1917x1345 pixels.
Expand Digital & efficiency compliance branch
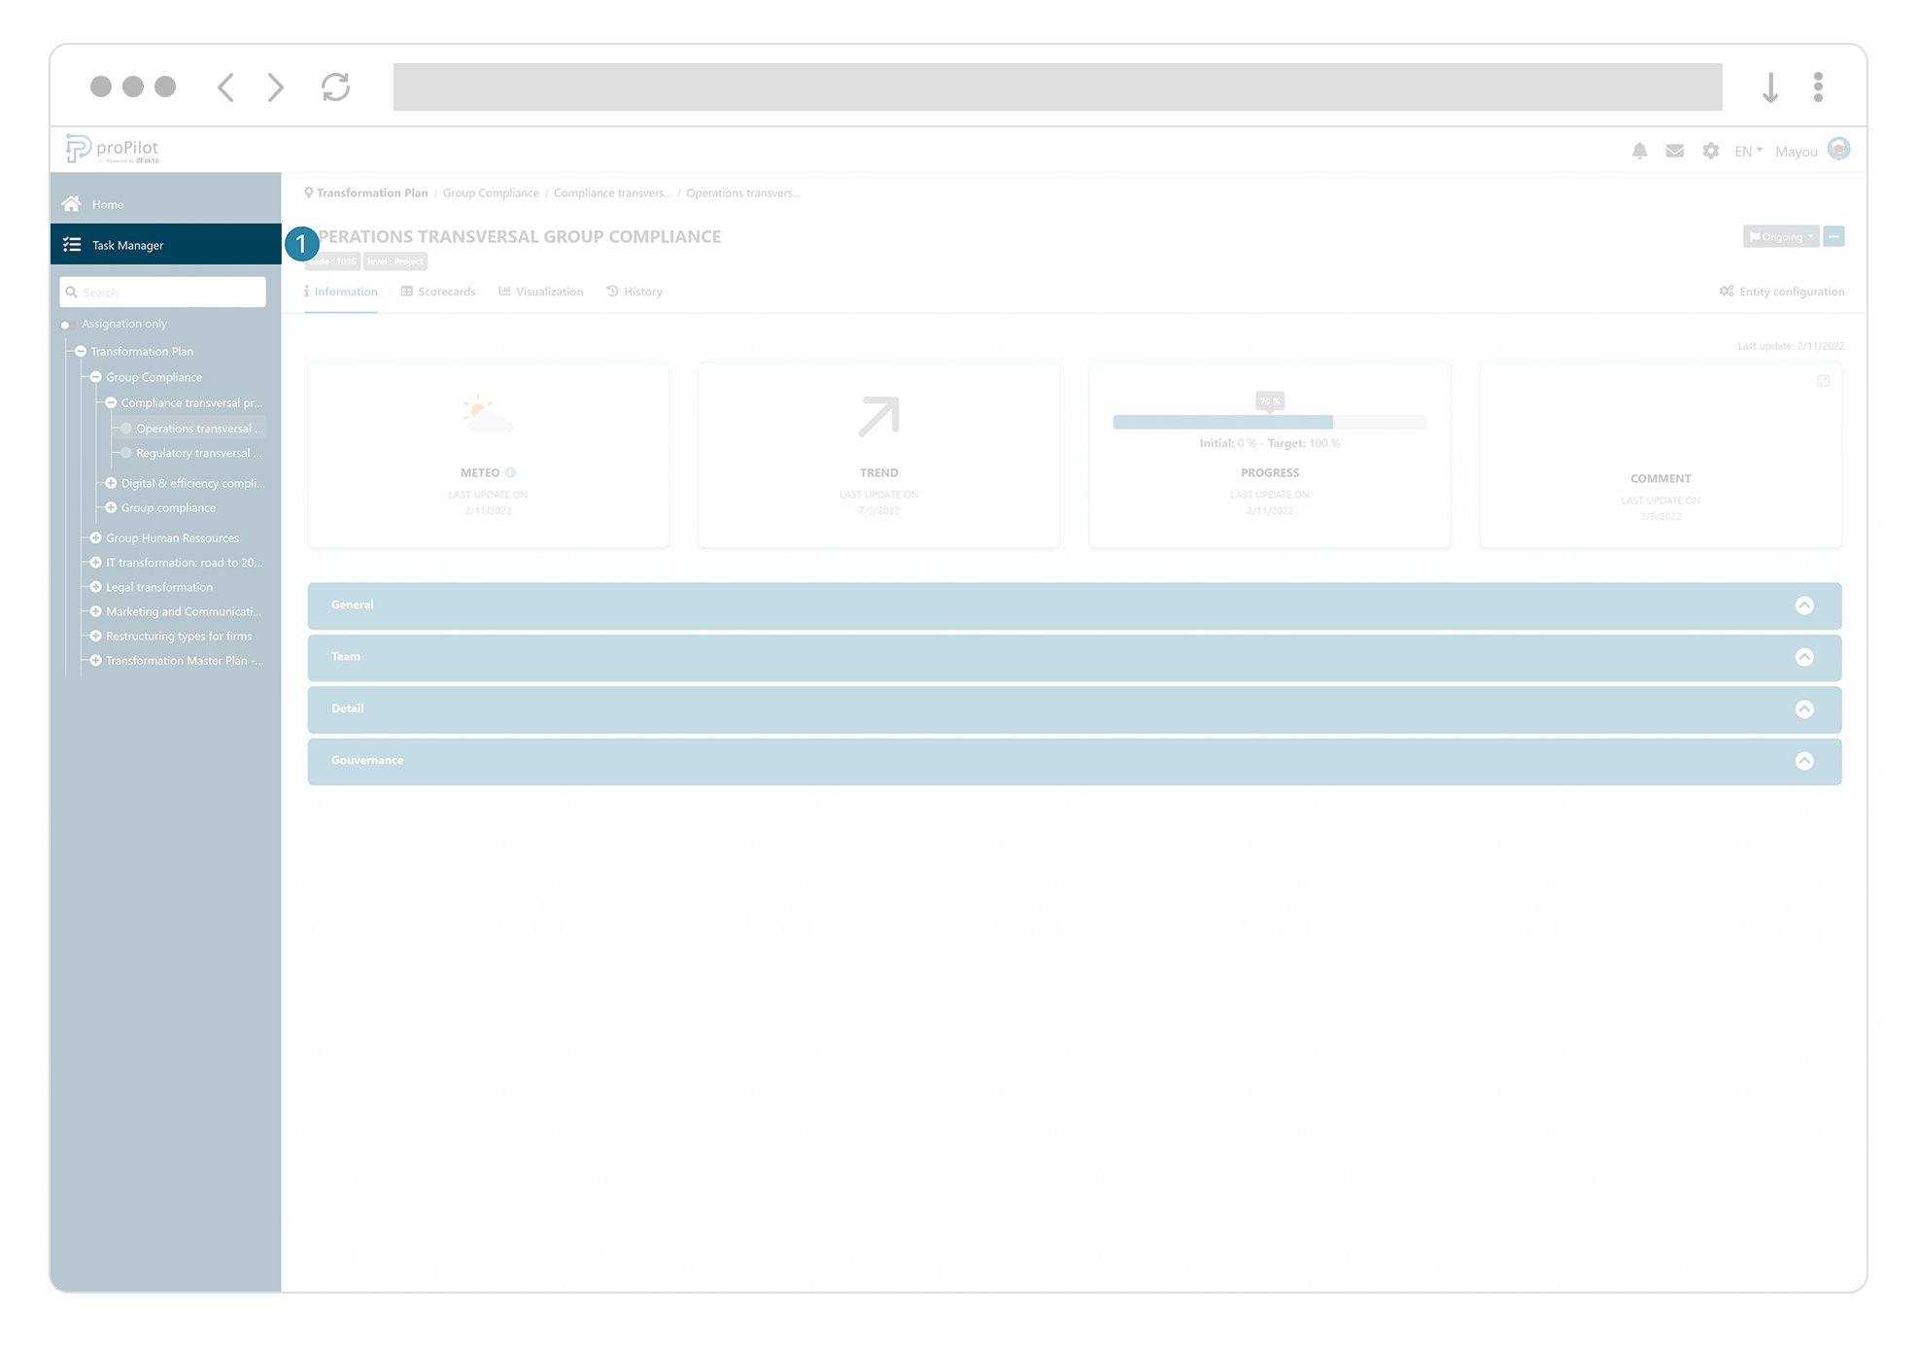click(x=111, y=483)
